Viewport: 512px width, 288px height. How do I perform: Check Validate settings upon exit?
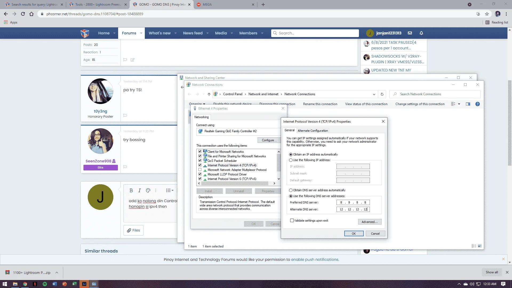tap(292, 221)
